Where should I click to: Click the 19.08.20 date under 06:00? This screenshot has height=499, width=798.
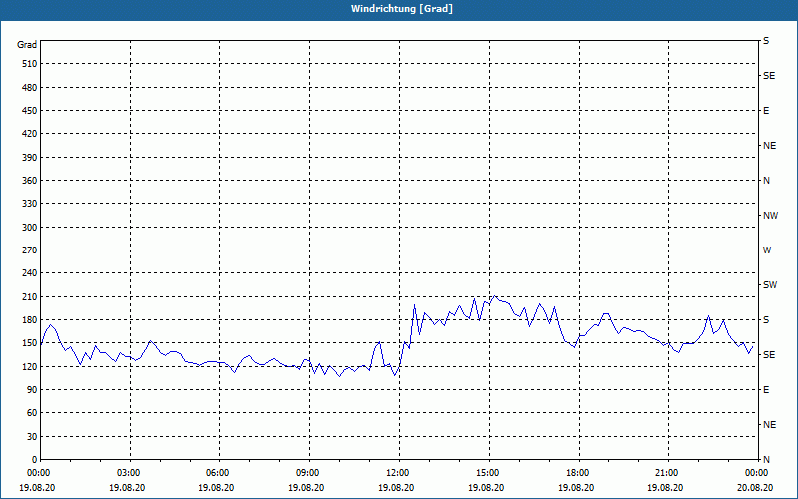216,487
